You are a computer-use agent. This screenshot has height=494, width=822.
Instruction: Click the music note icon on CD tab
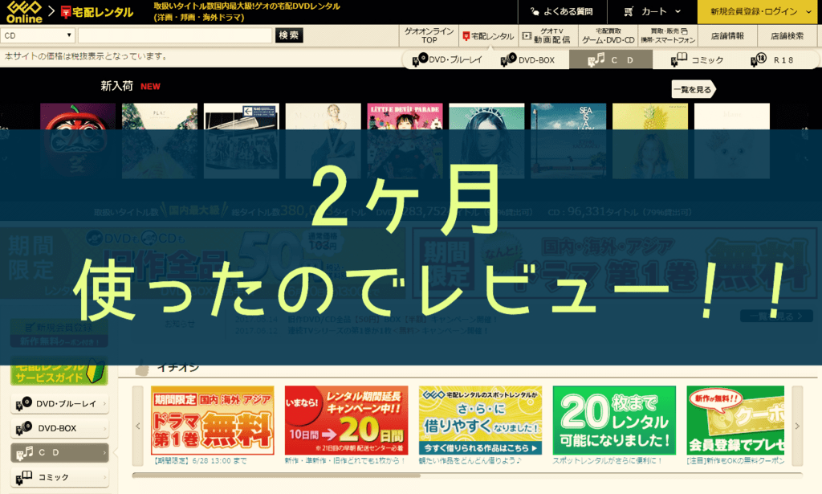point(596,59)
